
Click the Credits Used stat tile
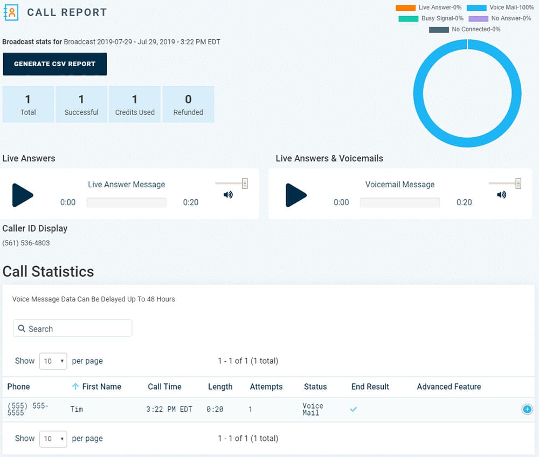pos(135,104)
